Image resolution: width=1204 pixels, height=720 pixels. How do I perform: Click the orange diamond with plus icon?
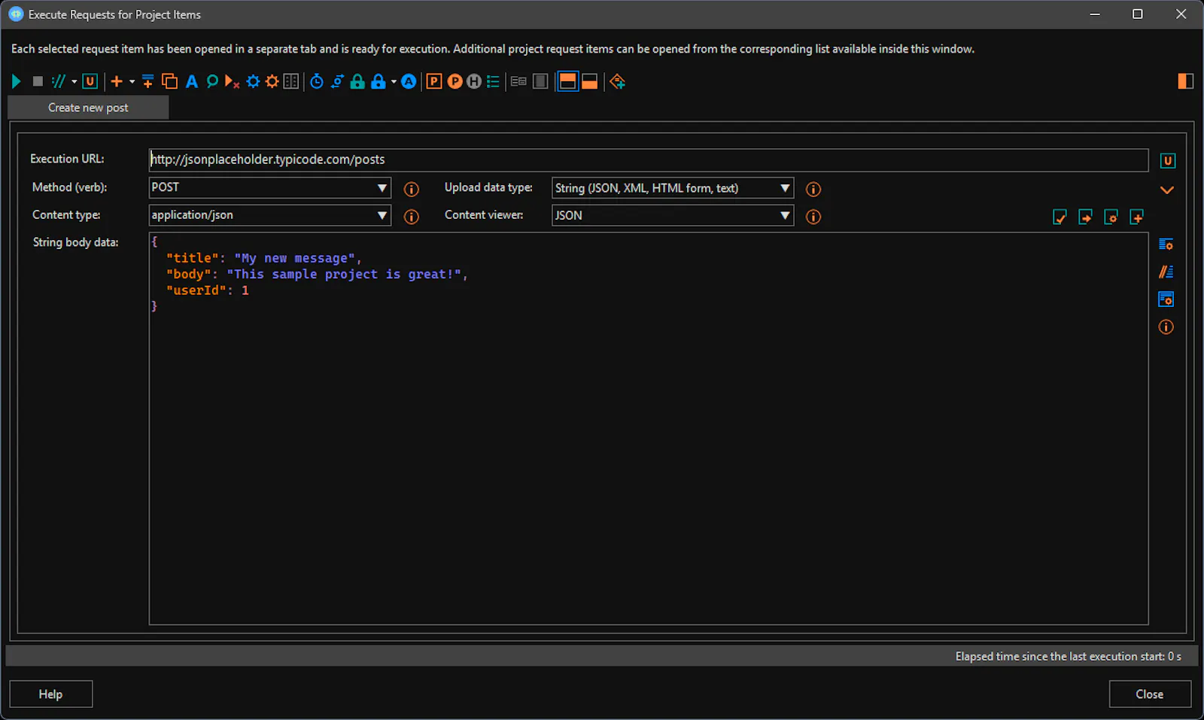(617, 81)
